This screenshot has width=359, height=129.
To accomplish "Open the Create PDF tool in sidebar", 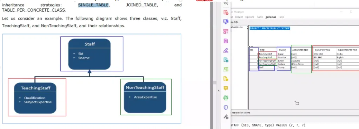I will 226,12.
